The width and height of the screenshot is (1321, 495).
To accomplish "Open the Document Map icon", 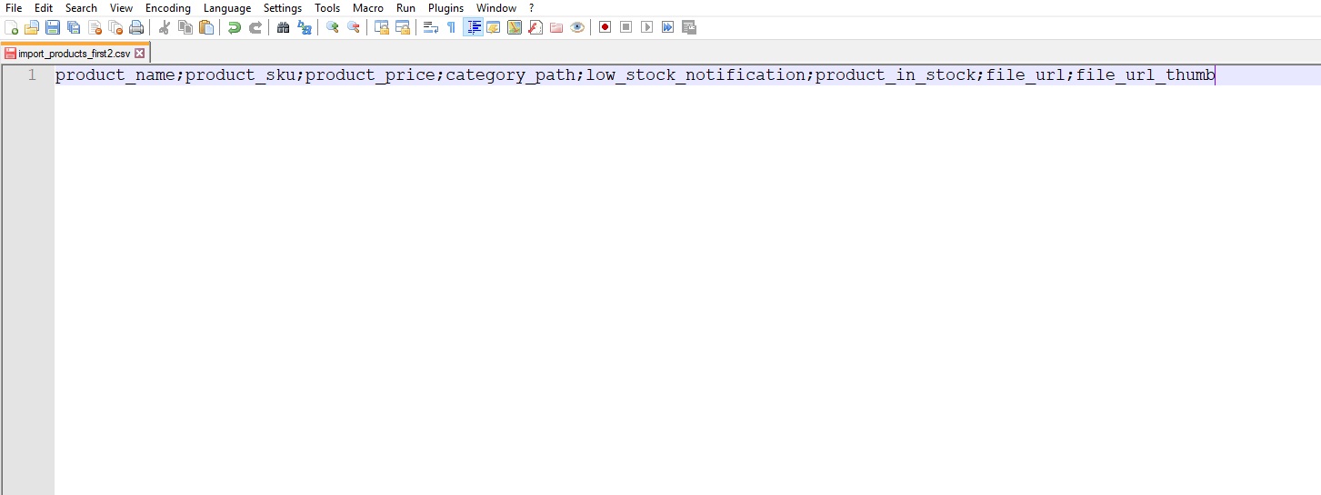I will pos(515,27).
